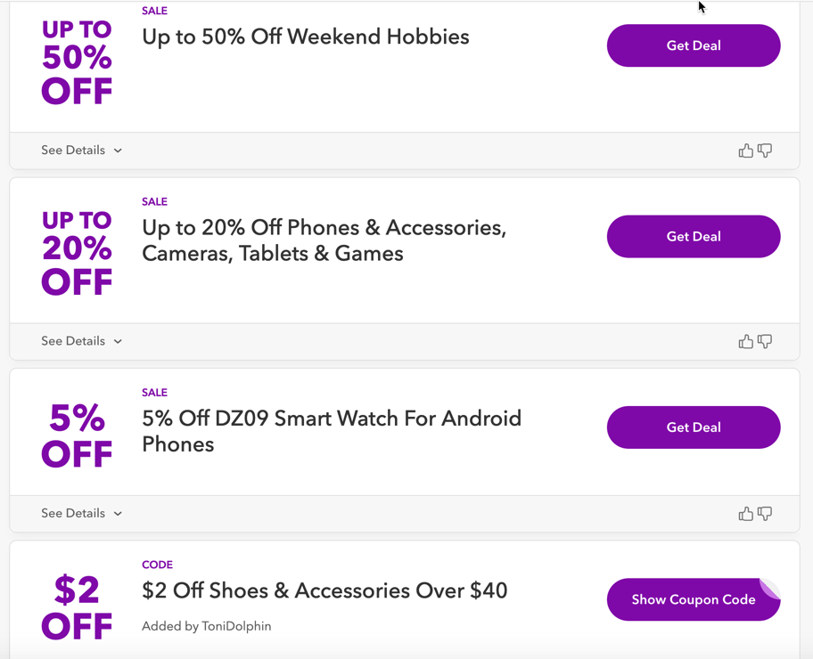Expand See Details for Phones & Accessories
Image resolution: width=813 pixels, height=659 pixels.
tap(81, 341)
